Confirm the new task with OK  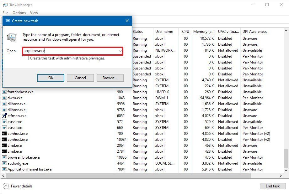[51, 78]
